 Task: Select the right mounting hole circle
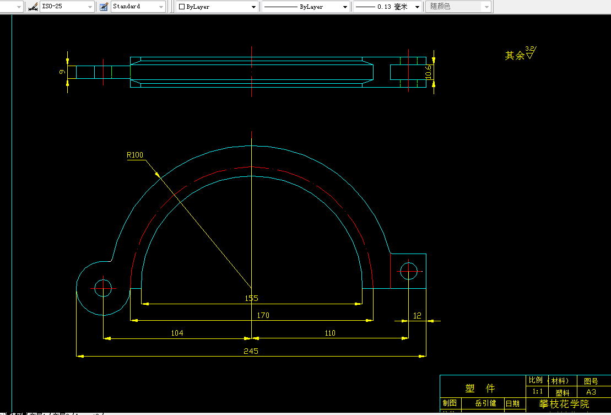point(408,271)
